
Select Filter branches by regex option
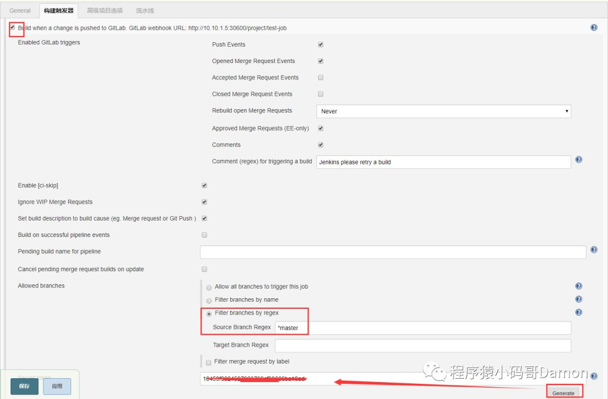click(209, 313)
